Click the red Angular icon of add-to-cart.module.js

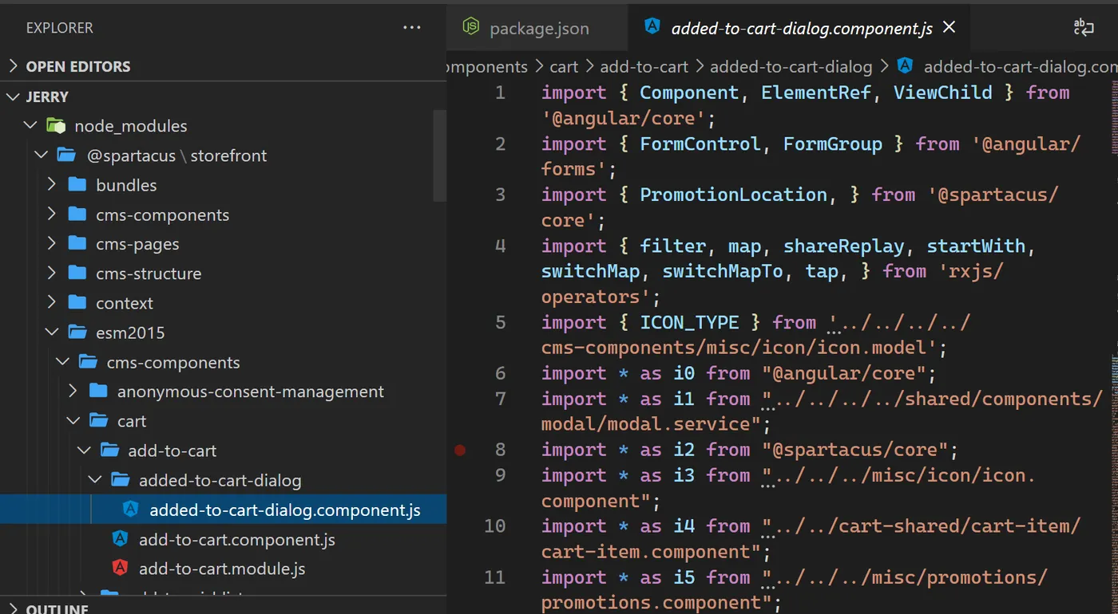pyautogui.click(x=121, y=569)
